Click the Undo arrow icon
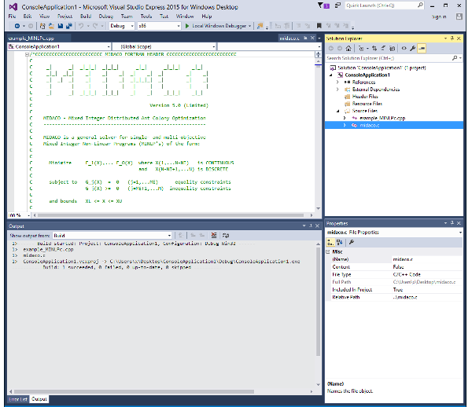472x407 pixels. coord(81,26)
